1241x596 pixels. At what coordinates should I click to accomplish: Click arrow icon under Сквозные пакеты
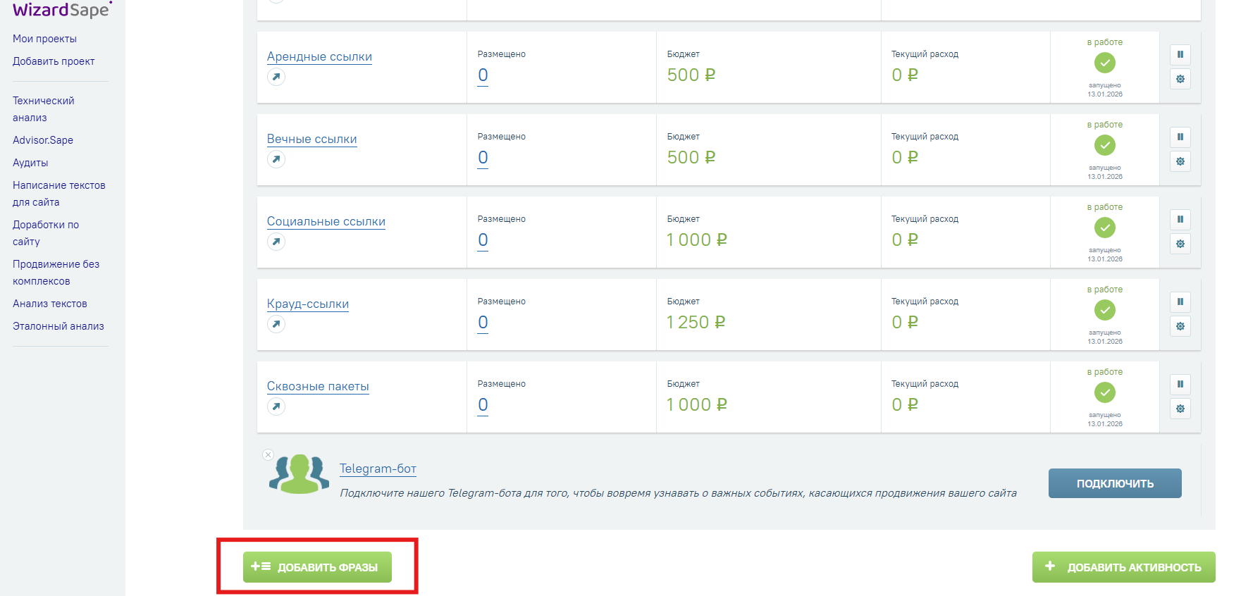pos(276,406)
